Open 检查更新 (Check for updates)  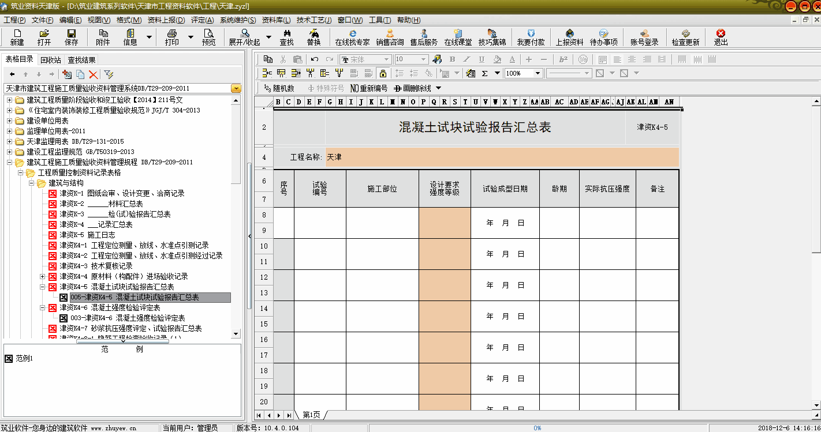coord(685,37)
